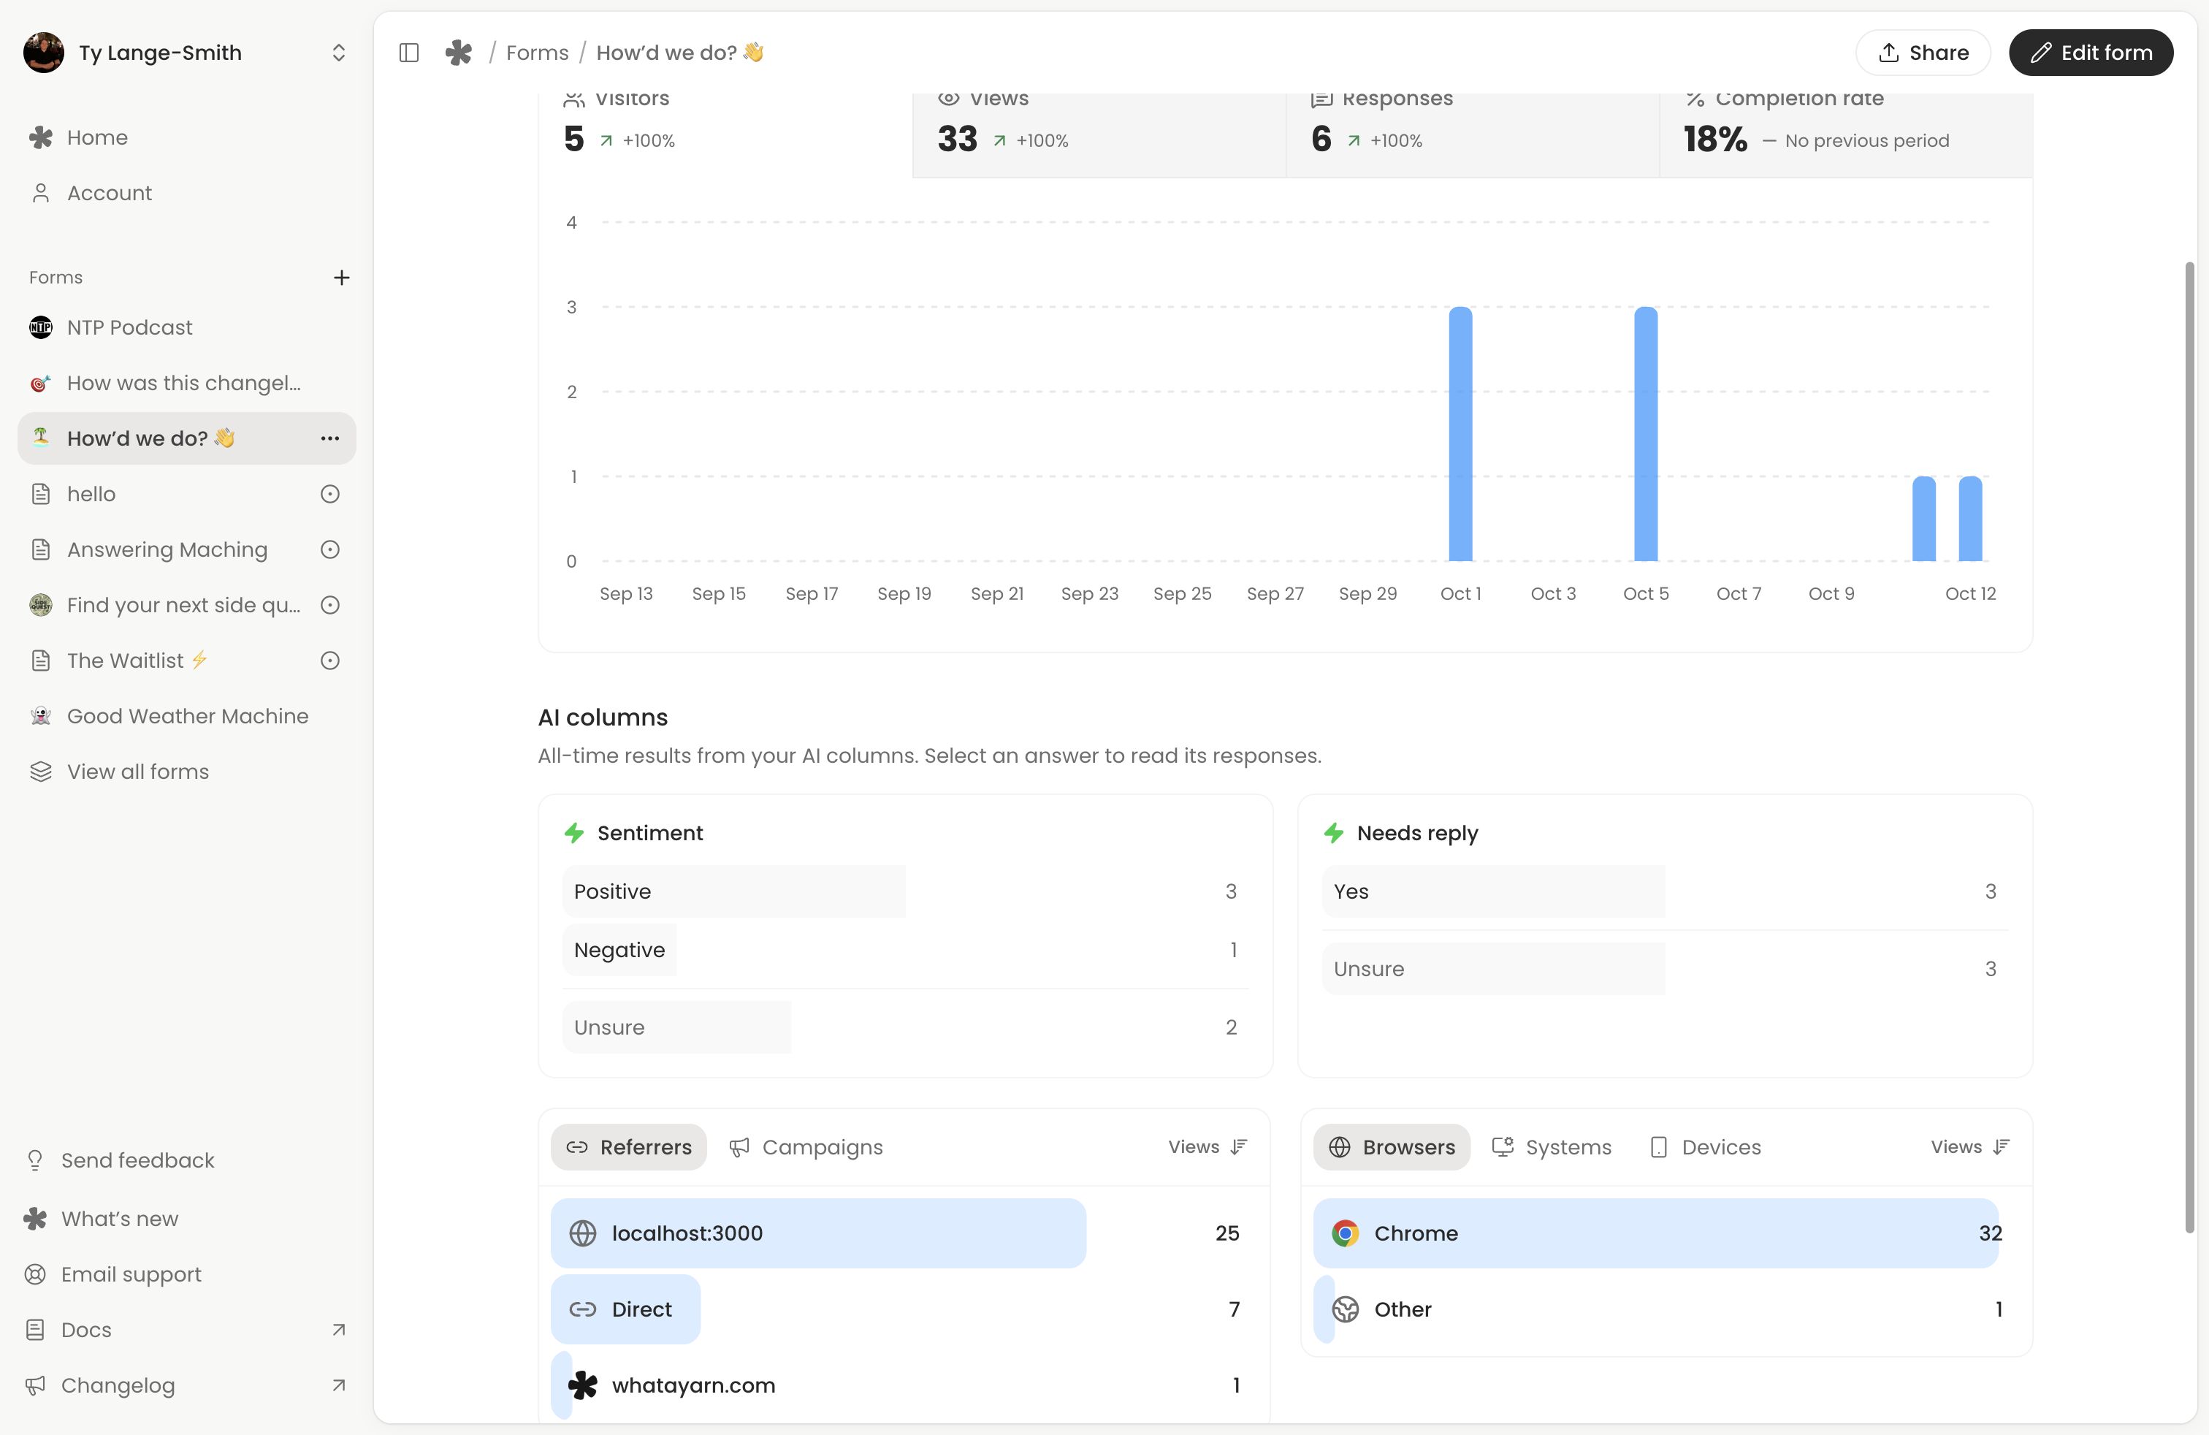Open Account page in sidebar
2209x1435 pixels.
click(186, 193)
